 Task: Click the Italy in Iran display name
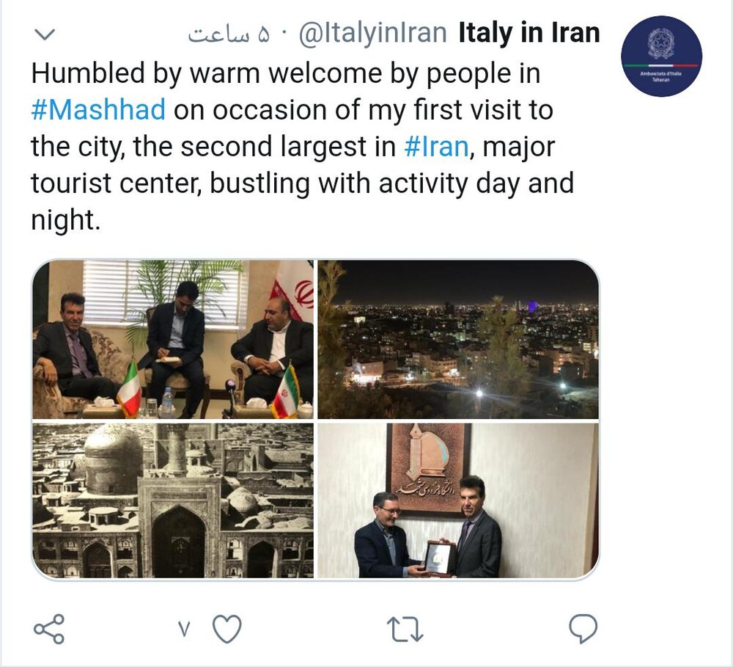pos(528,33)
